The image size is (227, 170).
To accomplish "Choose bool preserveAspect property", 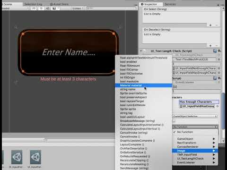I will [143, 97].
